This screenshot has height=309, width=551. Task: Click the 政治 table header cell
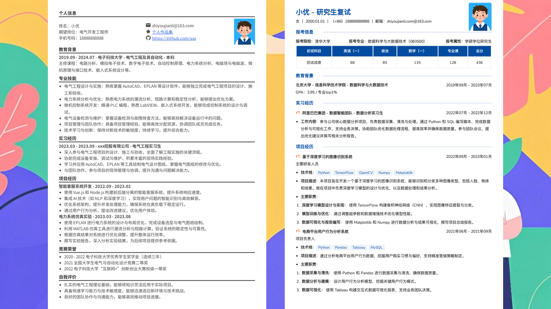(385, 51)
